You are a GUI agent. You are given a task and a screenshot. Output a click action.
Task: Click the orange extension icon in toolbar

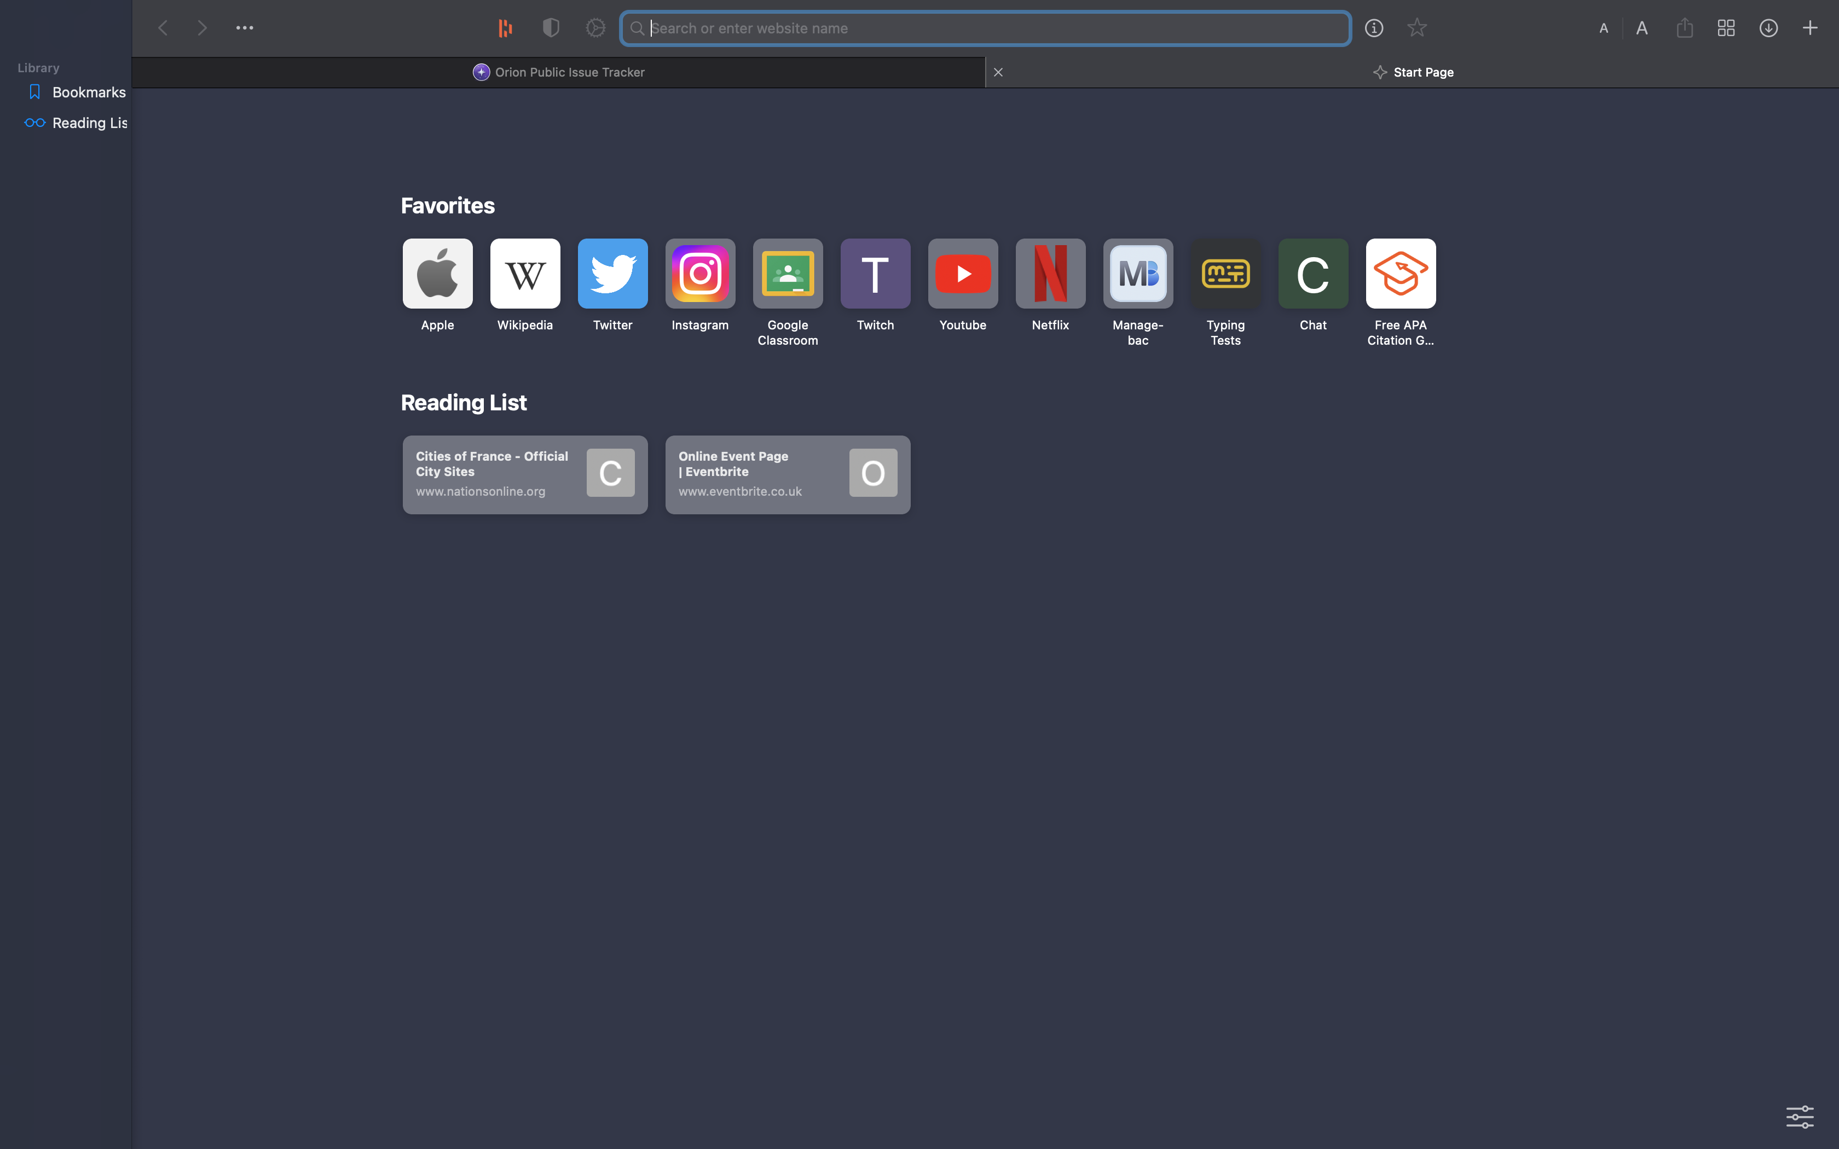505,28
